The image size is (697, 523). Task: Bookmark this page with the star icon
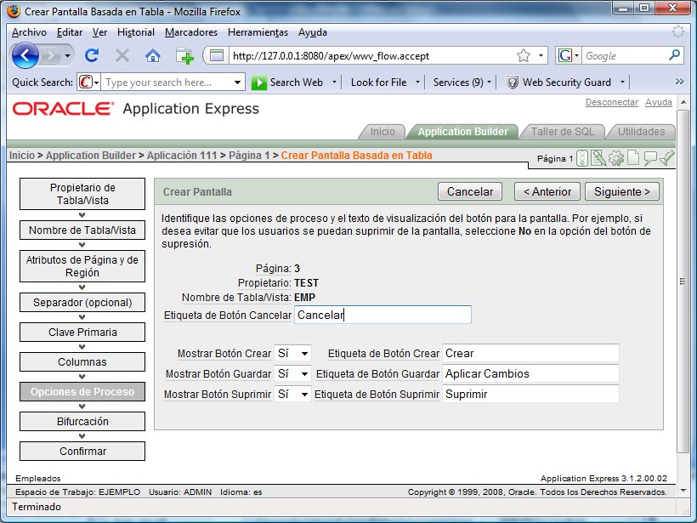524,55
